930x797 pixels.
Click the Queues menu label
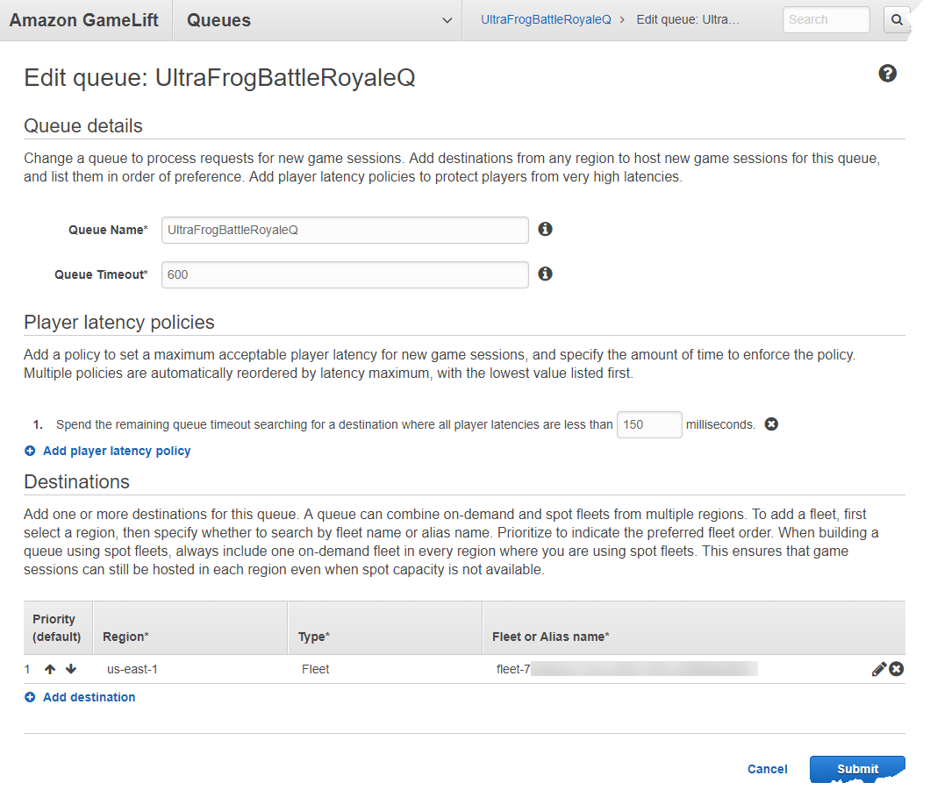pyautogui.click(x=218, y=20)
